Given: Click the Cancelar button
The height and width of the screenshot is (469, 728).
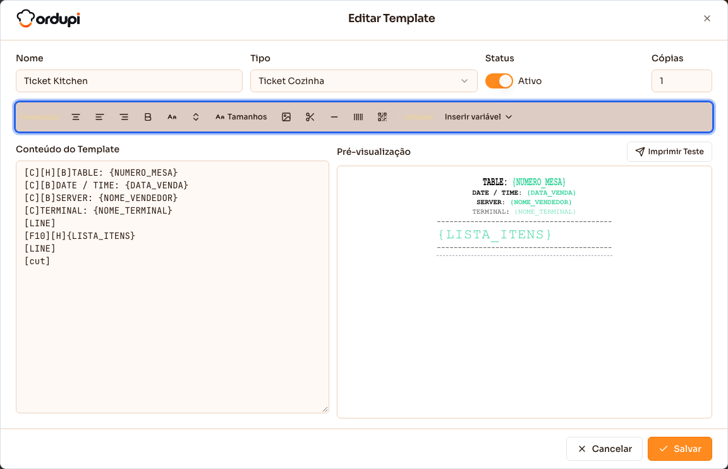Looking at the screenshot, I should 604,449.
